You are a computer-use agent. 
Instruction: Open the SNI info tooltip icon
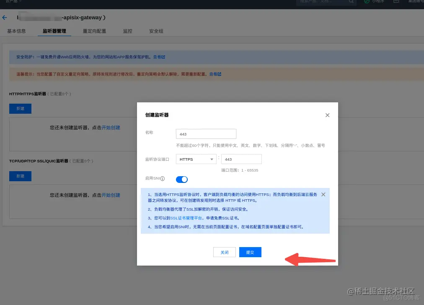coord(163,178)
